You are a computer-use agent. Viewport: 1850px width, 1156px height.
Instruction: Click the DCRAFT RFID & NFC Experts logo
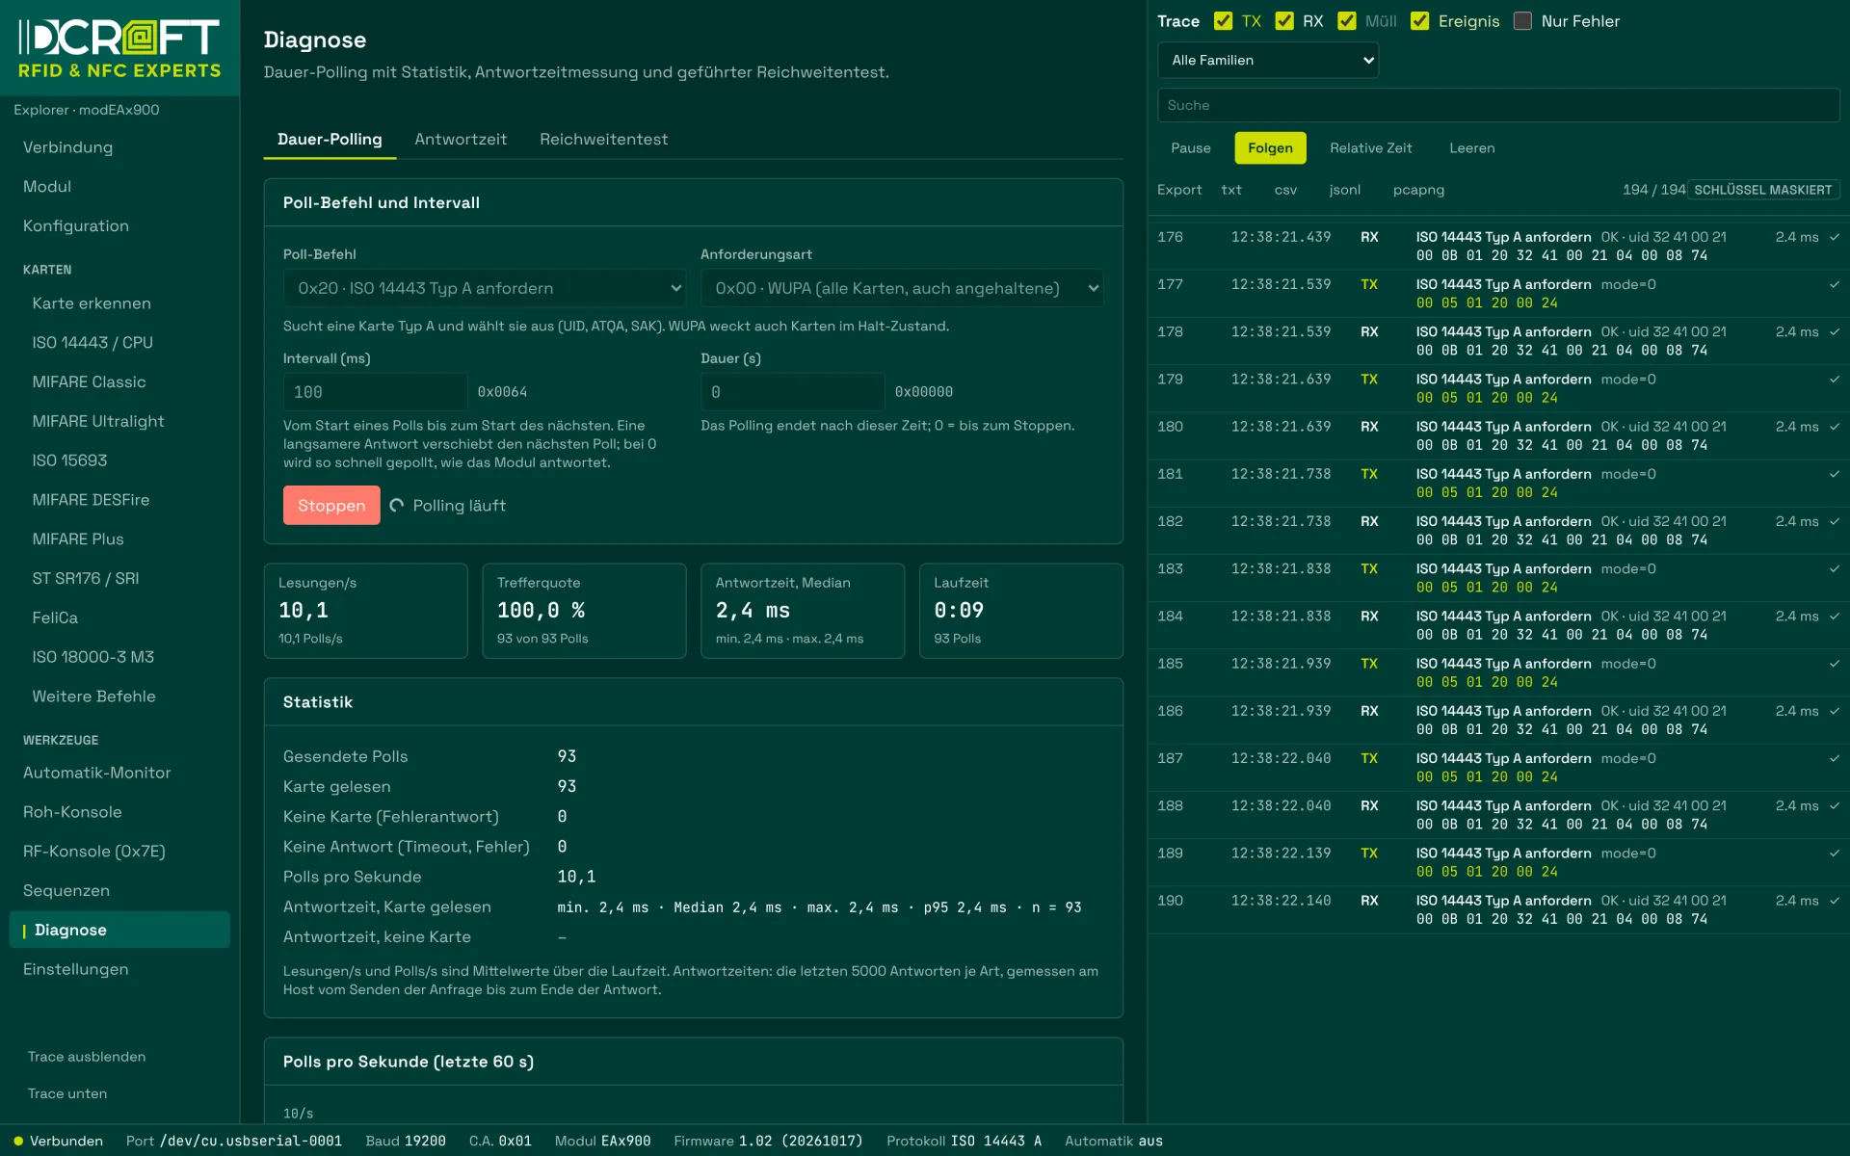coord(119,48)
